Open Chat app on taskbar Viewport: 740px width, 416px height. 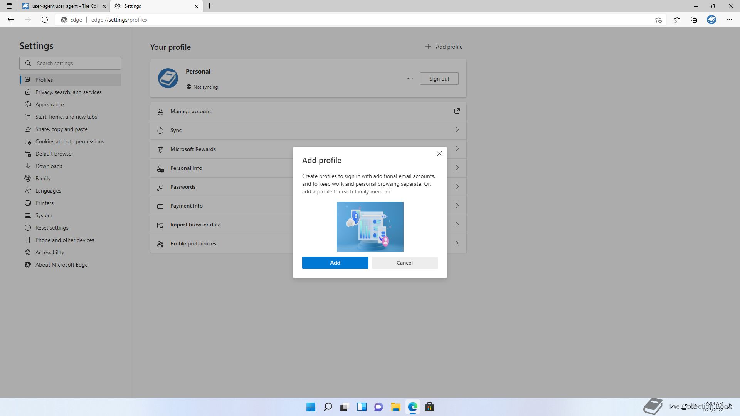(378, 407)
